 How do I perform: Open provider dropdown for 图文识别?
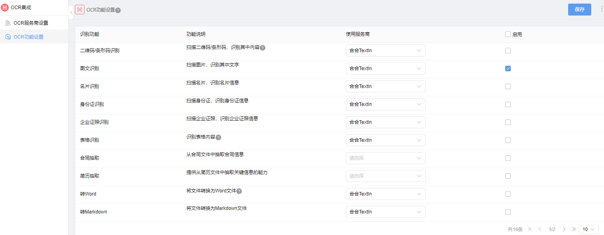point(385,69)
